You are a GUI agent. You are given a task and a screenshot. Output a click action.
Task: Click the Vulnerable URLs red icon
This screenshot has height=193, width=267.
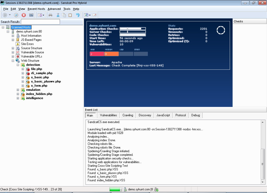[18, 56]
